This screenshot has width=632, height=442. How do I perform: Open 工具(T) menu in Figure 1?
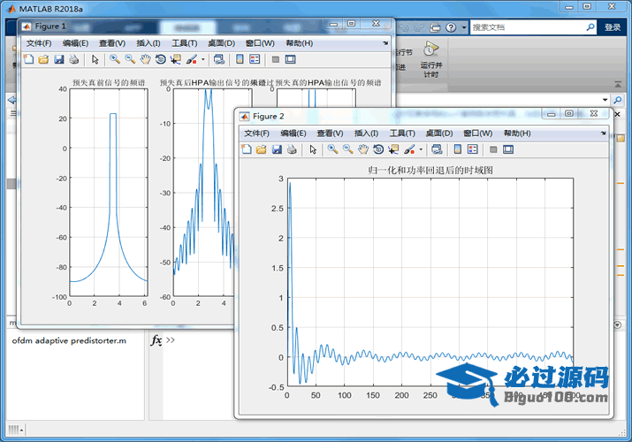[x=185, y=43]
